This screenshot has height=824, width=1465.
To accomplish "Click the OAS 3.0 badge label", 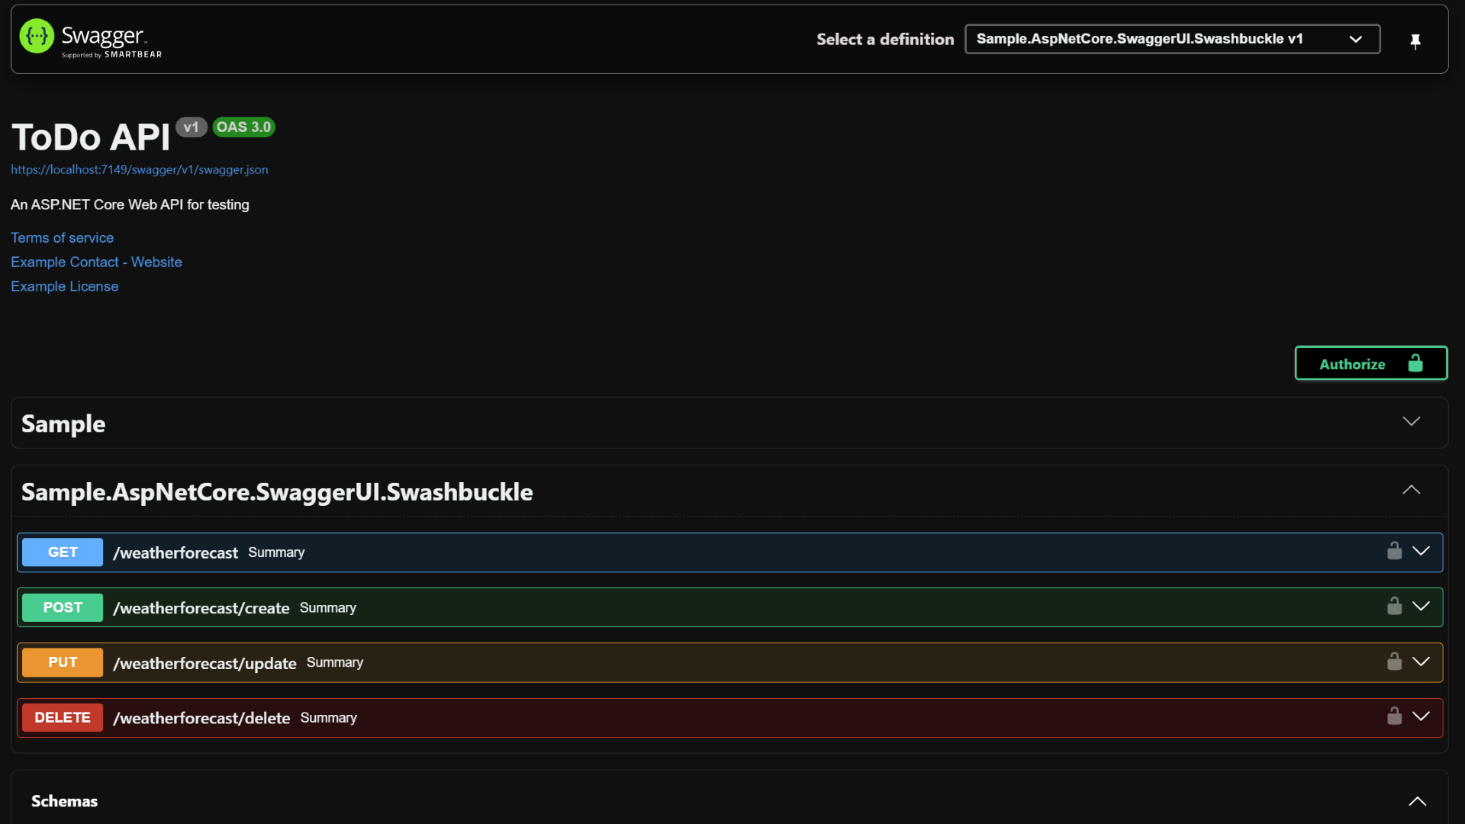I will pyautogui.click(x=244, y=127).
